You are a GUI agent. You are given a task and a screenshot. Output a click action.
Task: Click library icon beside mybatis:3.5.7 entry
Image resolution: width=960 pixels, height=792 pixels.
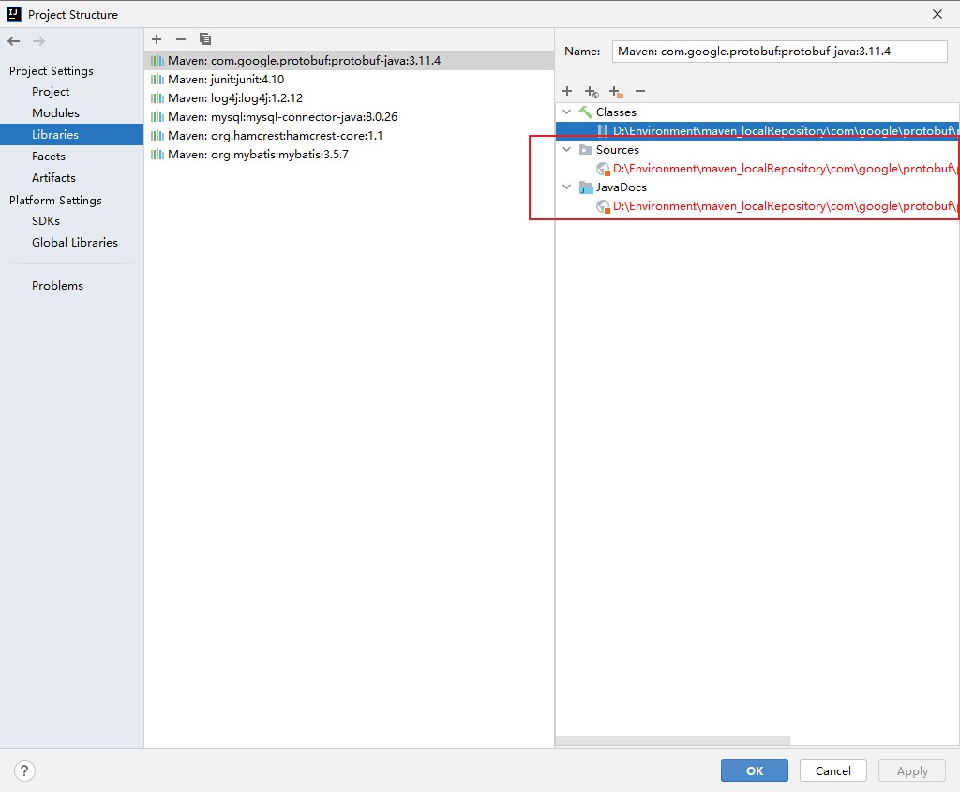click(157, 155)
